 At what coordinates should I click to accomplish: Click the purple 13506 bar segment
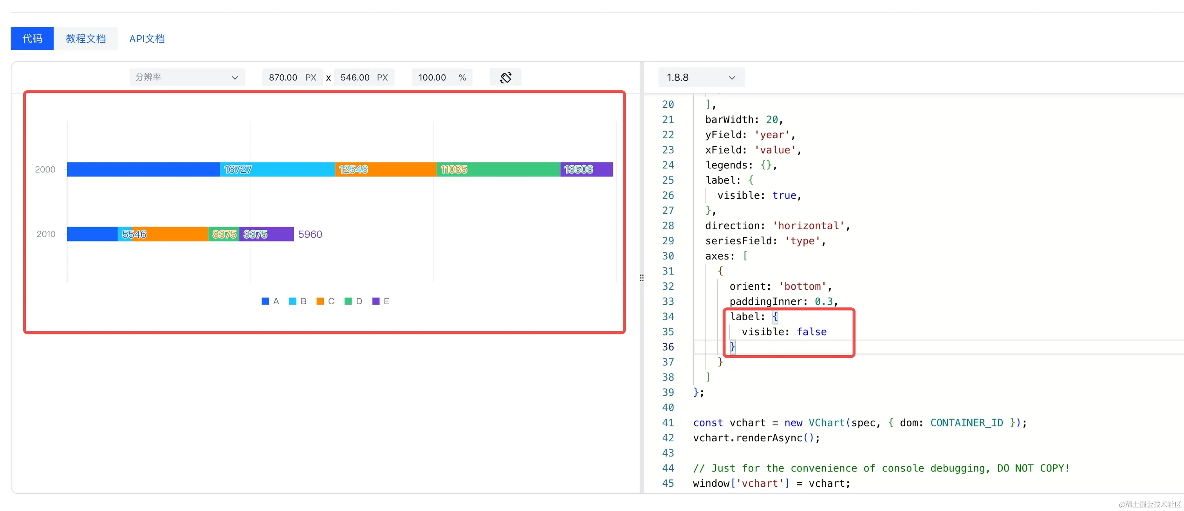click(x=587, y=170)
